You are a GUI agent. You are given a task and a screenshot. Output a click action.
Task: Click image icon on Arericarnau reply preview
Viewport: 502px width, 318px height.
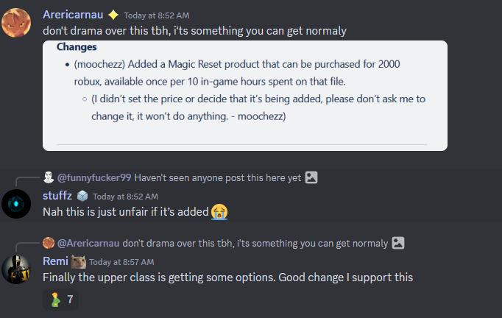pos(398,243)
